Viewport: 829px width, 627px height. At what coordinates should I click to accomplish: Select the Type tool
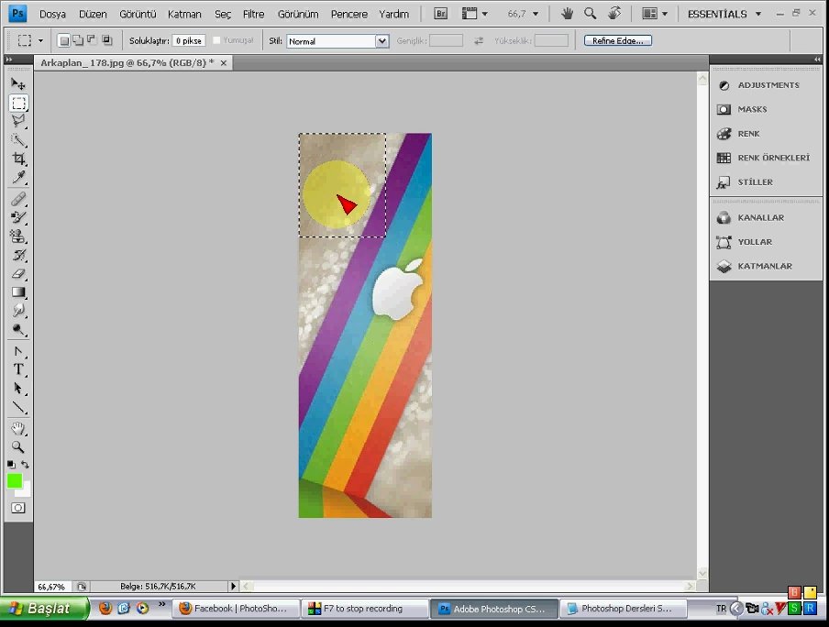[18, 369]
